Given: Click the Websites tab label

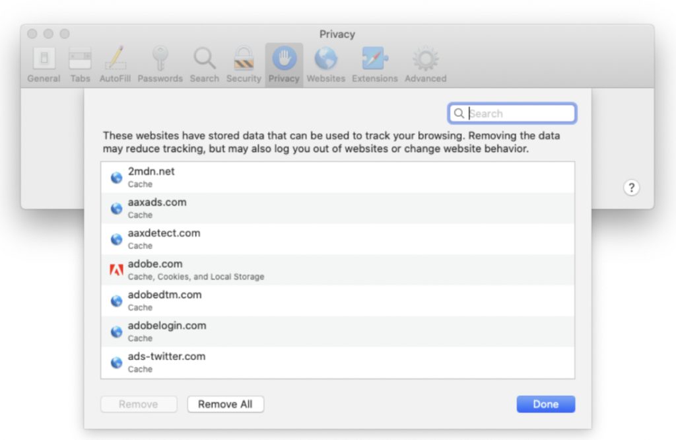Looking at the screenshot, I should click(326, 79).
